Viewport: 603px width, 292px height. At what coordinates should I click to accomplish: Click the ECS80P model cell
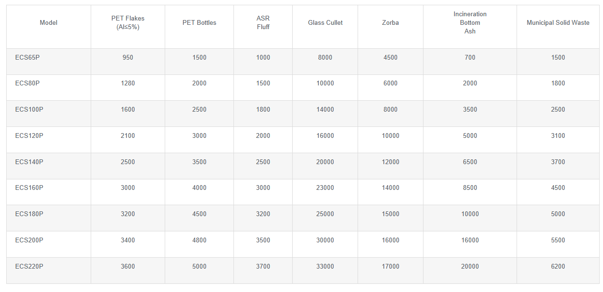(28, 83)
